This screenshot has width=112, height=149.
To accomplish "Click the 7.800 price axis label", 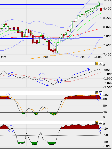I will pos(107,36).
